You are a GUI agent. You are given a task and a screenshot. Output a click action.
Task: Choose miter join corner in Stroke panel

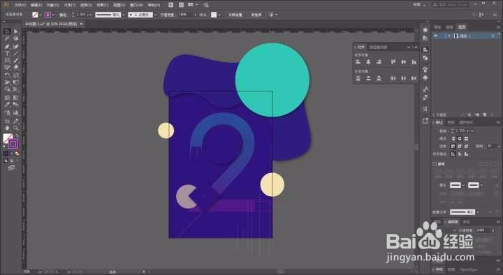coord(453,146)
